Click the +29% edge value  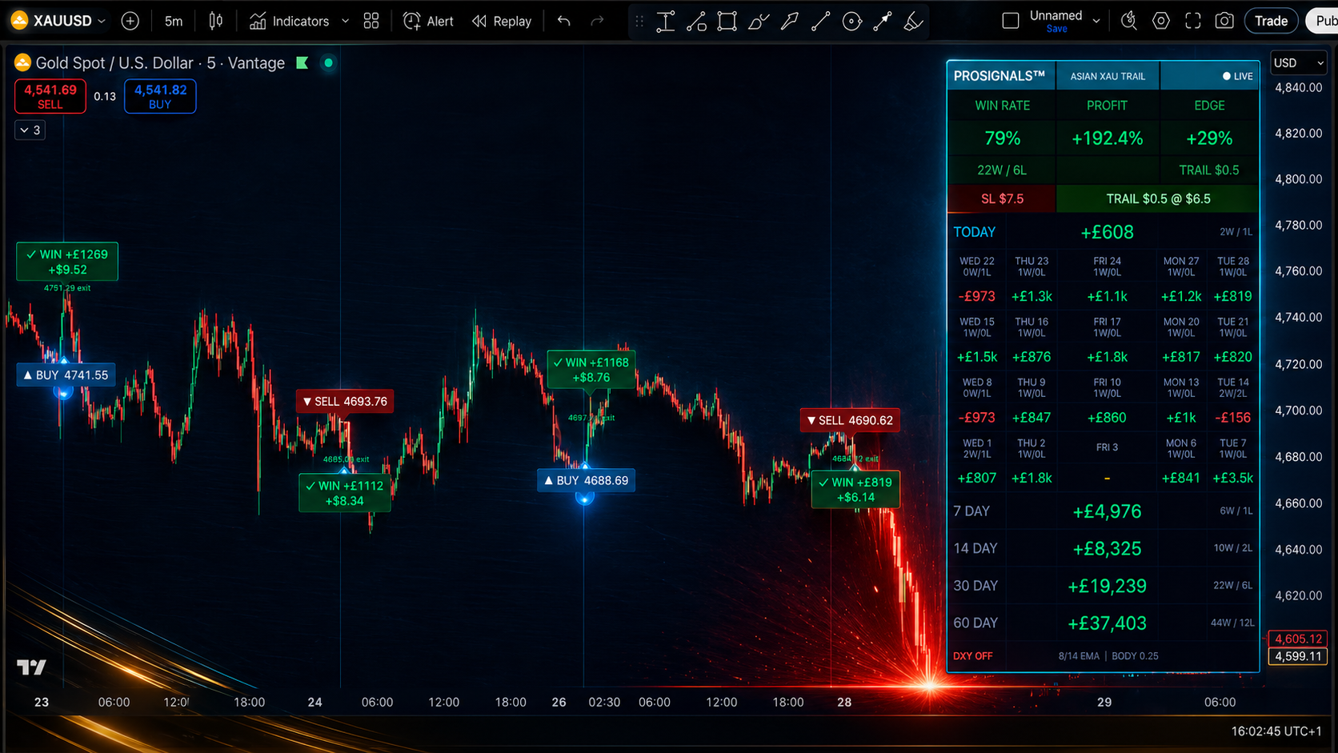[1209, 138]
